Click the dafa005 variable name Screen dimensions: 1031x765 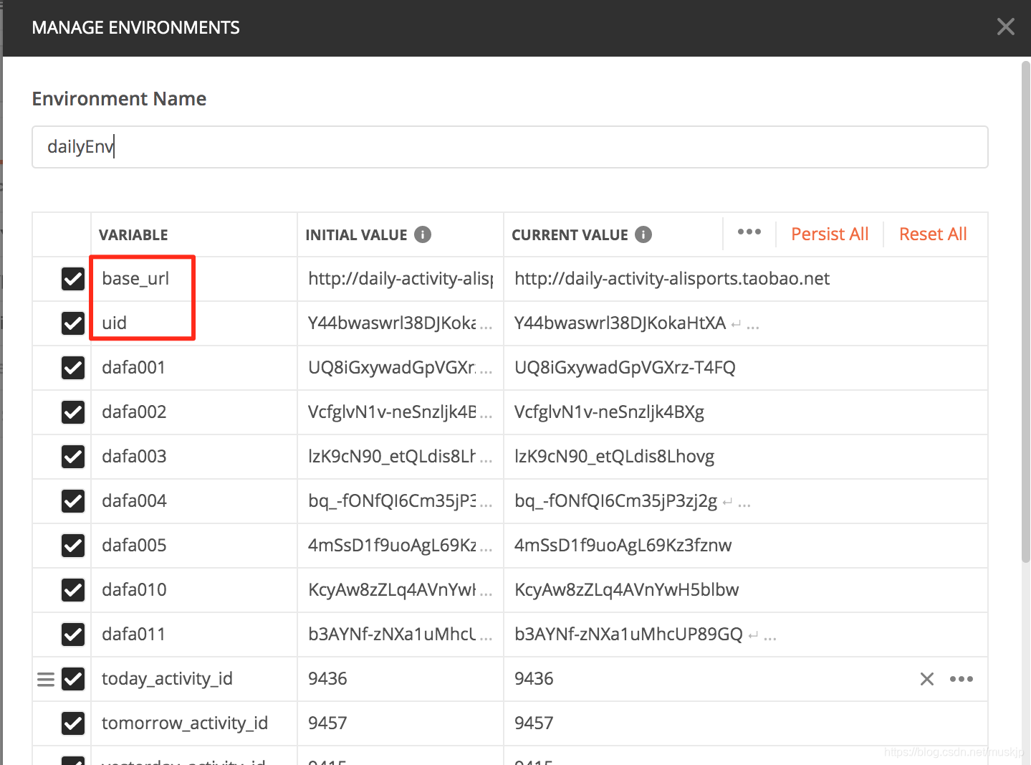134,546
